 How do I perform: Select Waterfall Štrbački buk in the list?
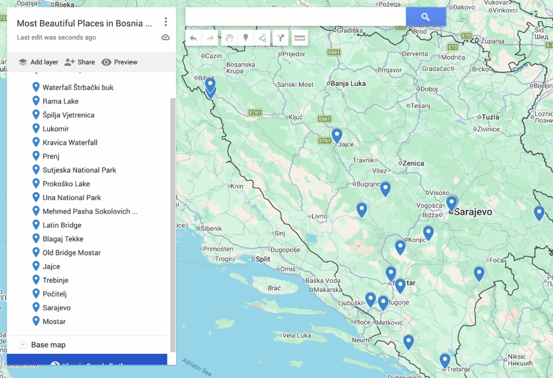(78, 87)
